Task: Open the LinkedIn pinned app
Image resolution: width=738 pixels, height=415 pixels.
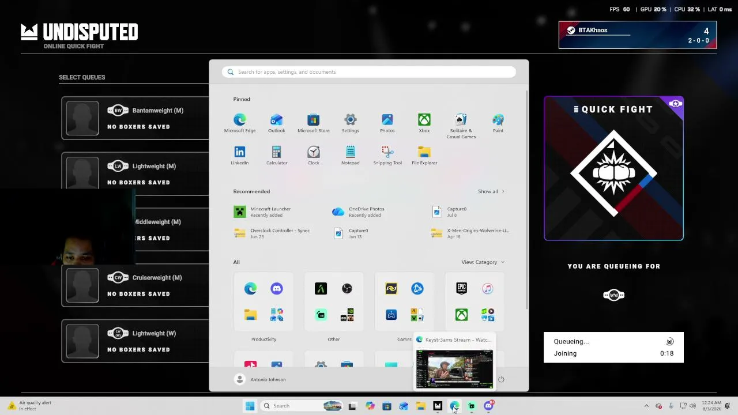Action: click(x=240, y=155)
